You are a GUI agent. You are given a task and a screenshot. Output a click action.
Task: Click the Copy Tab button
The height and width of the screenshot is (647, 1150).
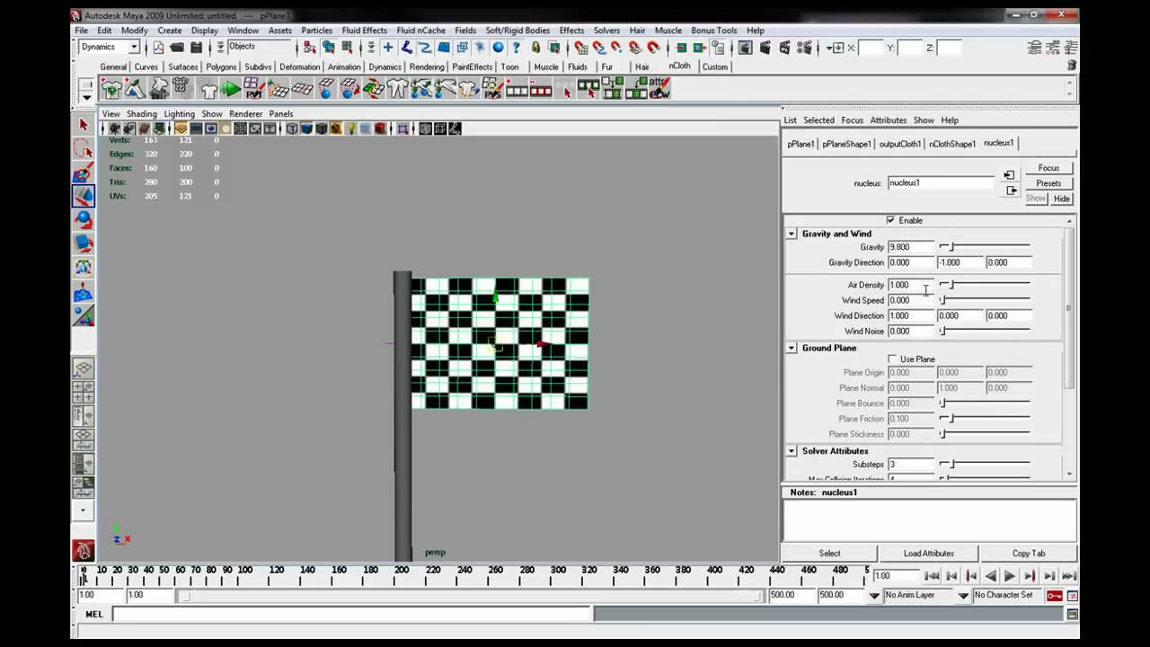pos(1029,554)
